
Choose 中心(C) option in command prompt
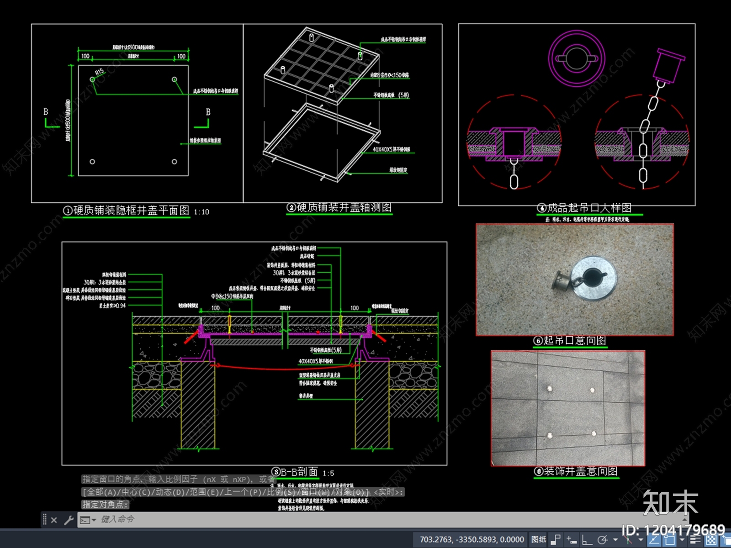136,492
